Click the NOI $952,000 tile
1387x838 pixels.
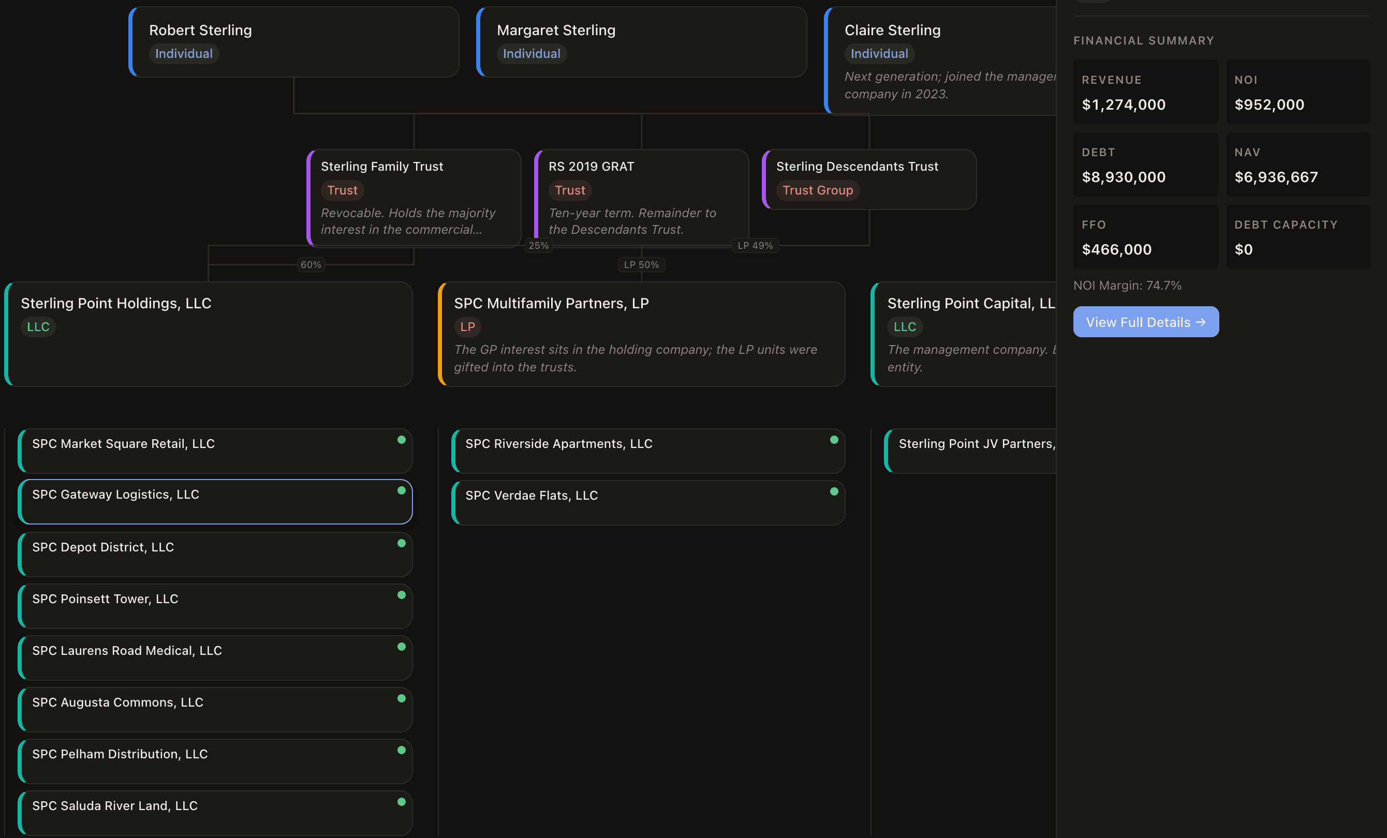tap(1298, 92)
